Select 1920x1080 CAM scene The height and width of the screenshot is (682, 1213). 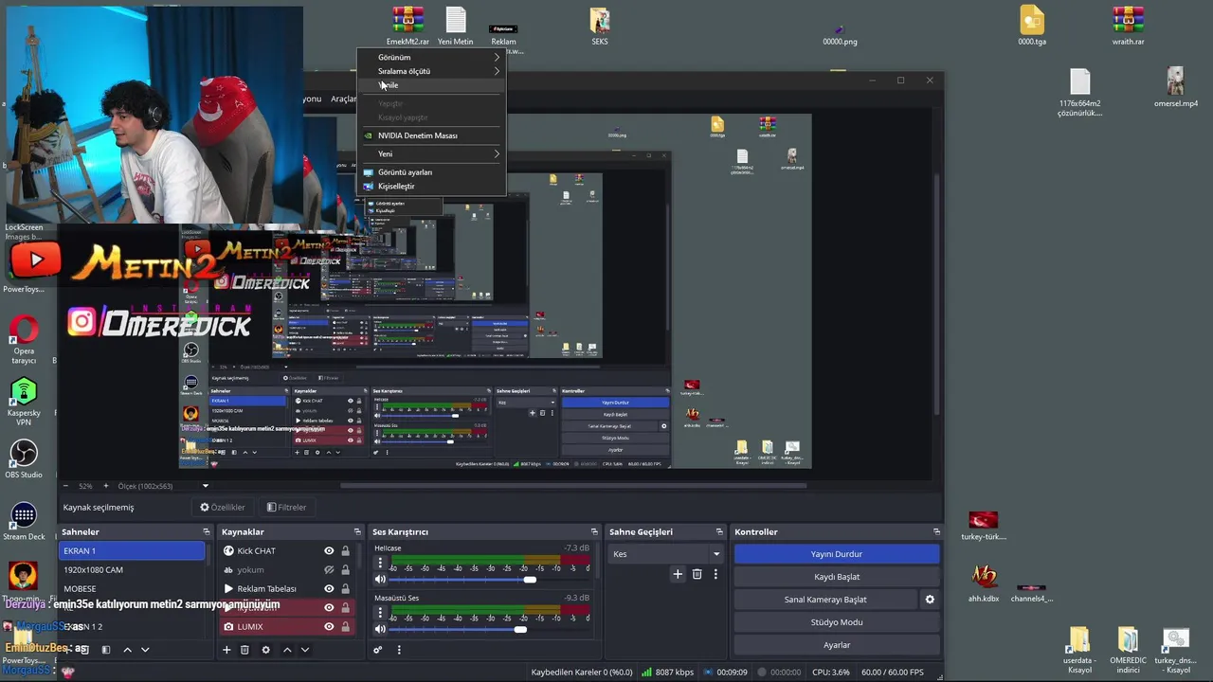click(132, 570)
